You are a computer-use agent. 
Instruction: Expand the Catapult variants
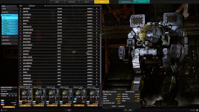point(21,51)
